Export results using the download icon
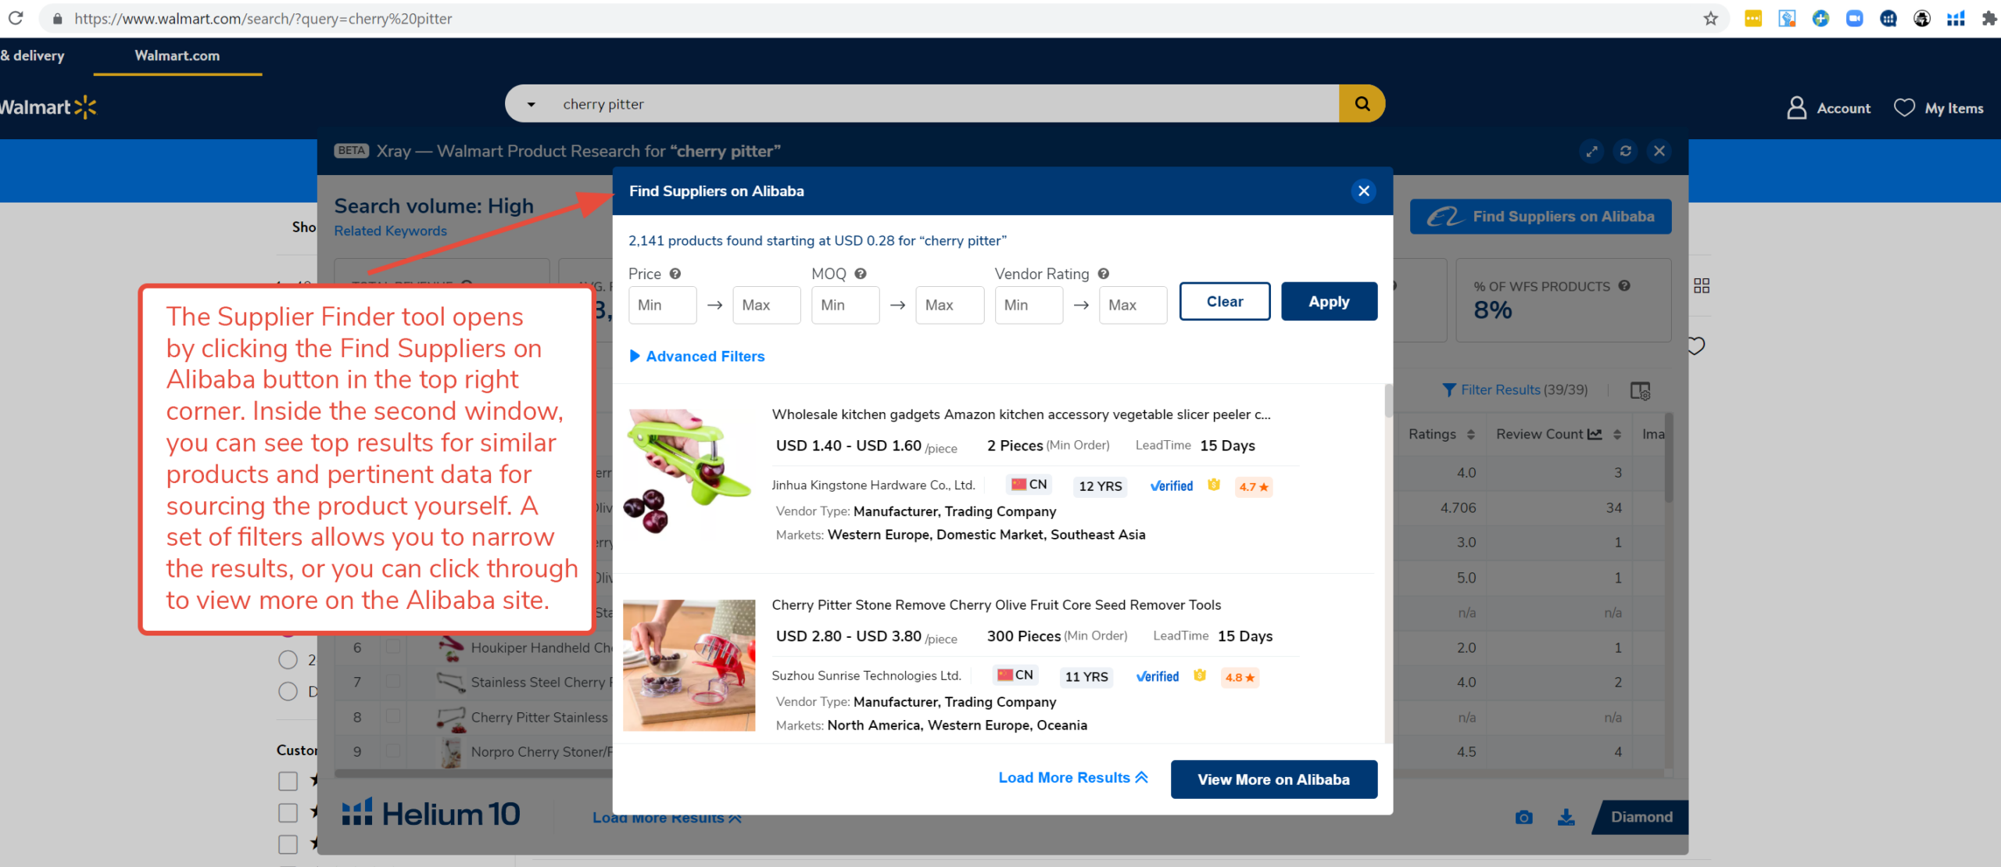Image resolution: width=2001 pixels, height=867 pixels. tap(1566, 817)
